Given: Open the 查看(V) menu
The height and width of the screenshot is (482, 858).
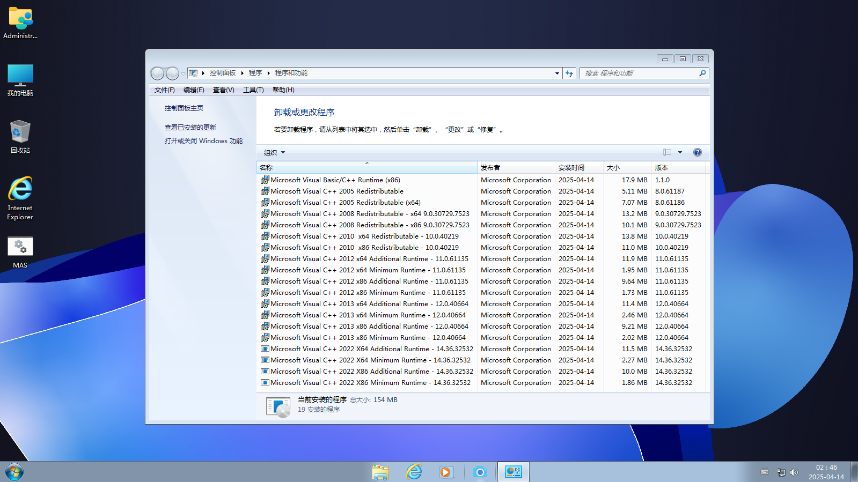Looking at the screenshot, I should (224, 90).
